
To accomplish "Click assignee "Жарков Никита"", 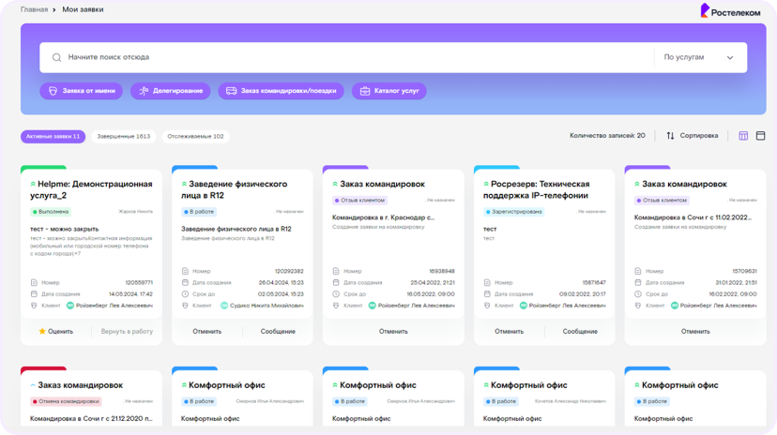I will [x=136, y=212].
